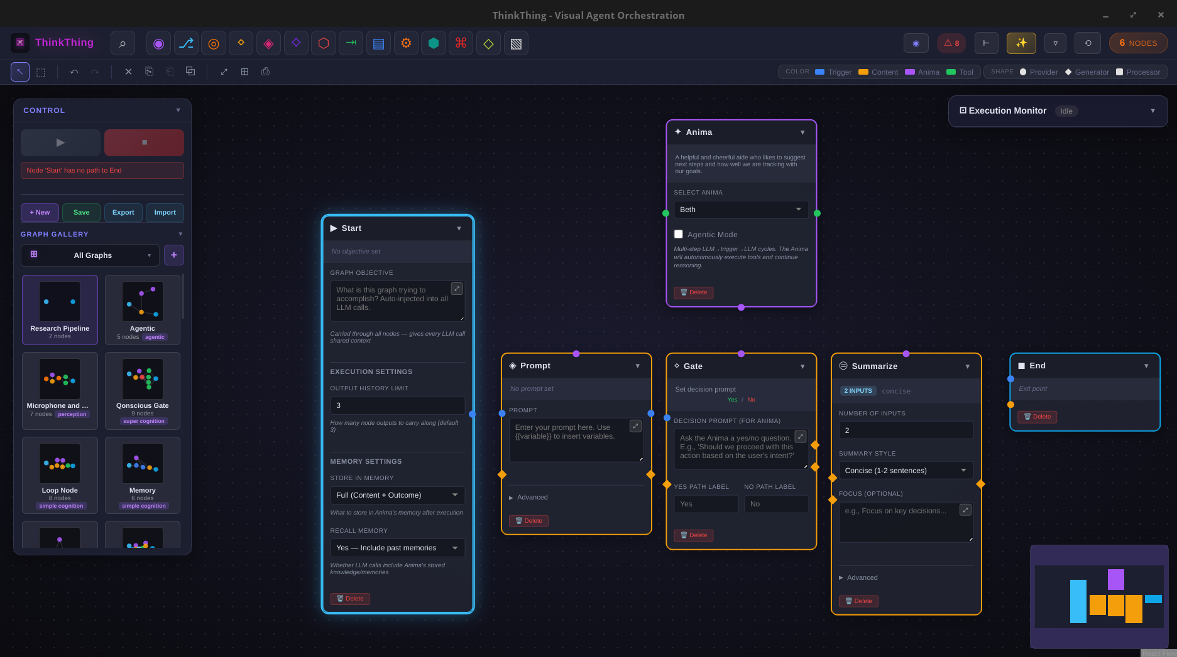Click the Yes Path Label input

(x=706, y=504)
